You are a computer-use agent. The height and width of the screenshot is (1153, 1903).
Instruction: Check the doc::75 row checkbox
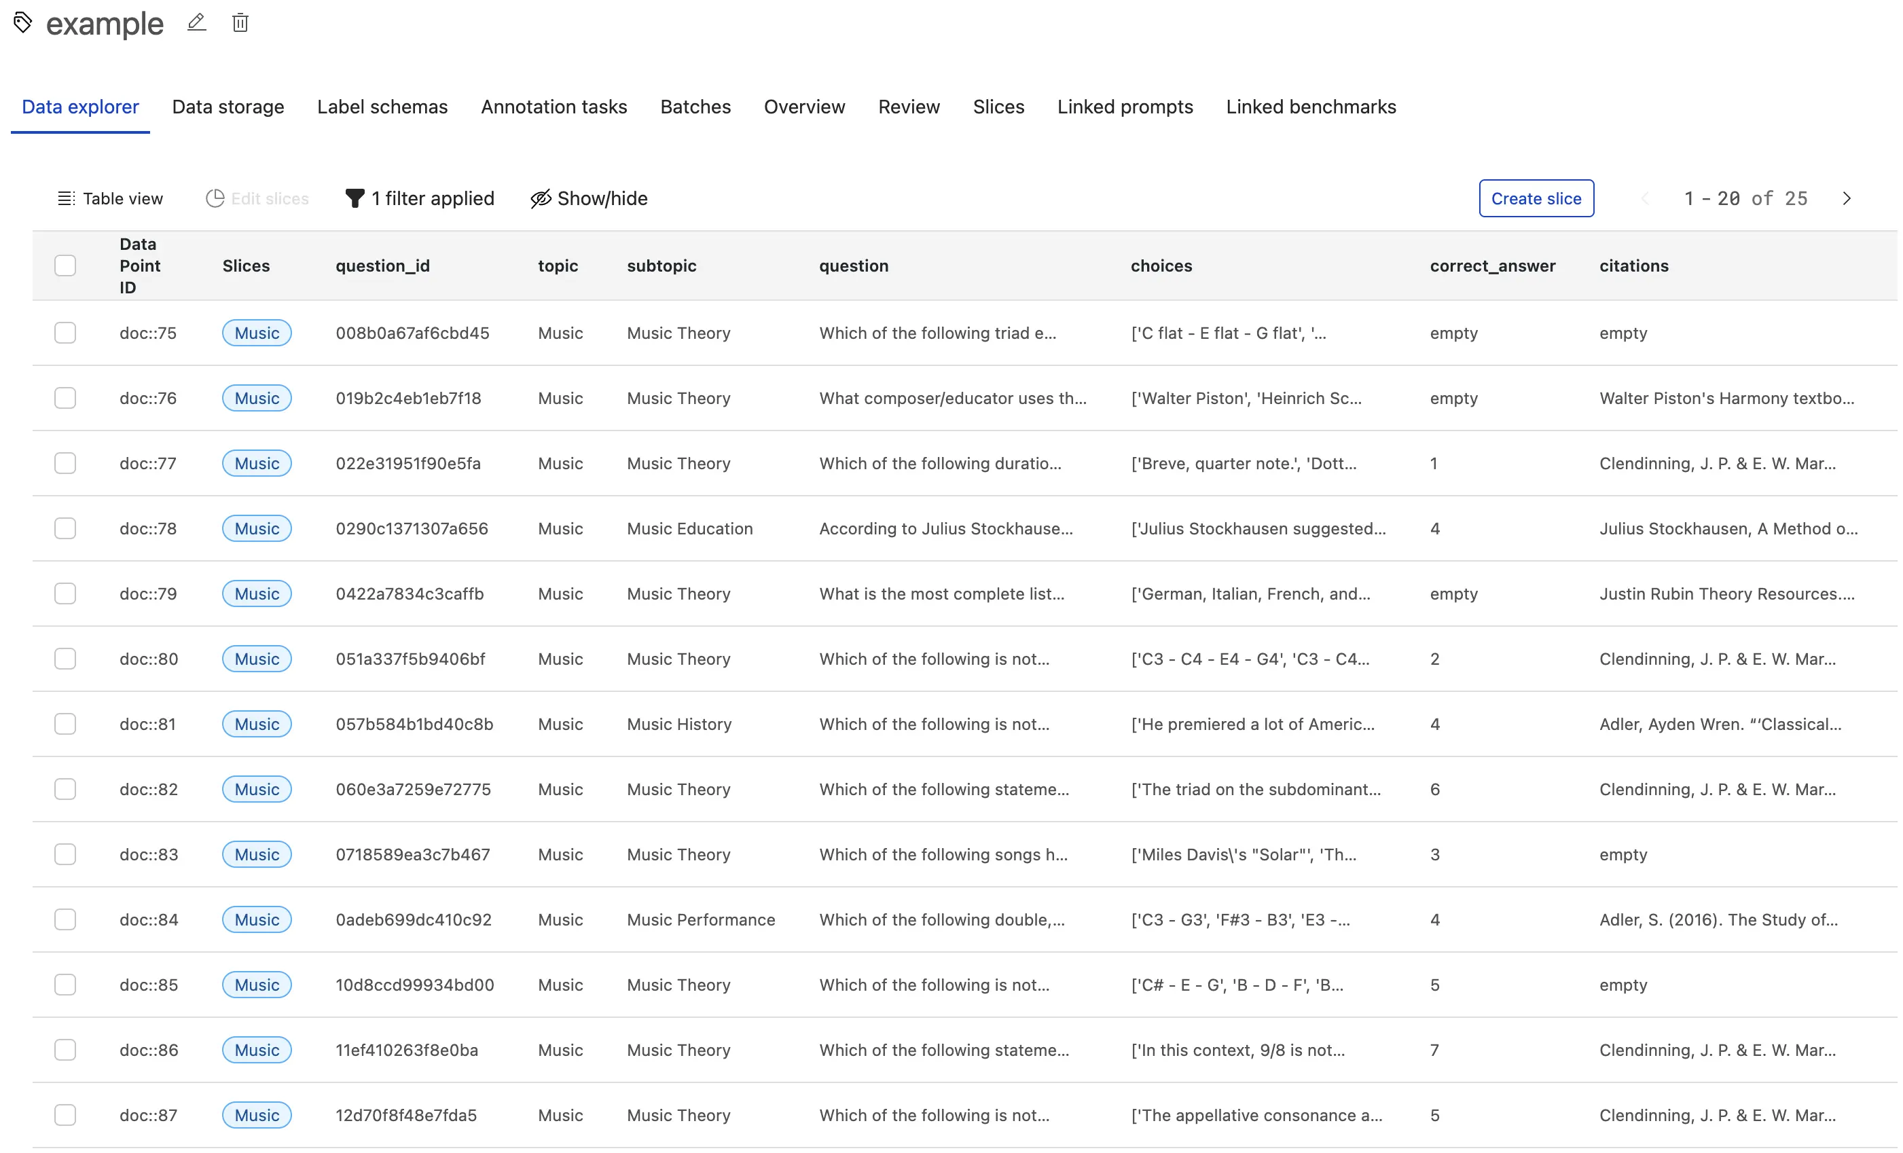[66, 332]
